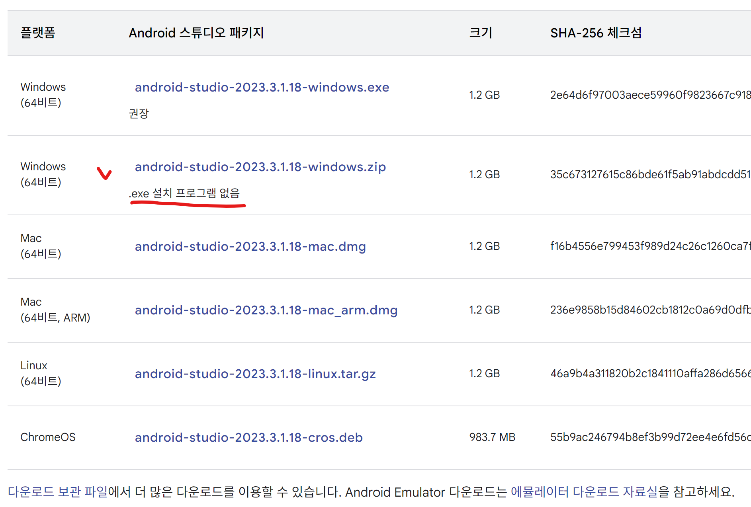Click the 1.2 GB size in the linux.tar.gz row
This screenshot has height=507, width=751.
pyautogui.click(x=484, y=373)
